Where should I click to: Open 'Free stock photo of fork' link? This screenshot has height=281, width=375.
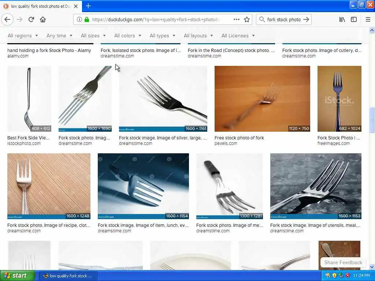click(239, 138)
